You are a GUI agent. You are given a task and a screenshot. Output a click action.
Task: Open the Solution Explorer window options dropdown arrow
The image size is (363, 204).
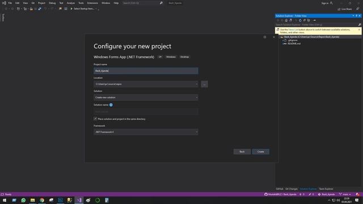tap(353, 16)
